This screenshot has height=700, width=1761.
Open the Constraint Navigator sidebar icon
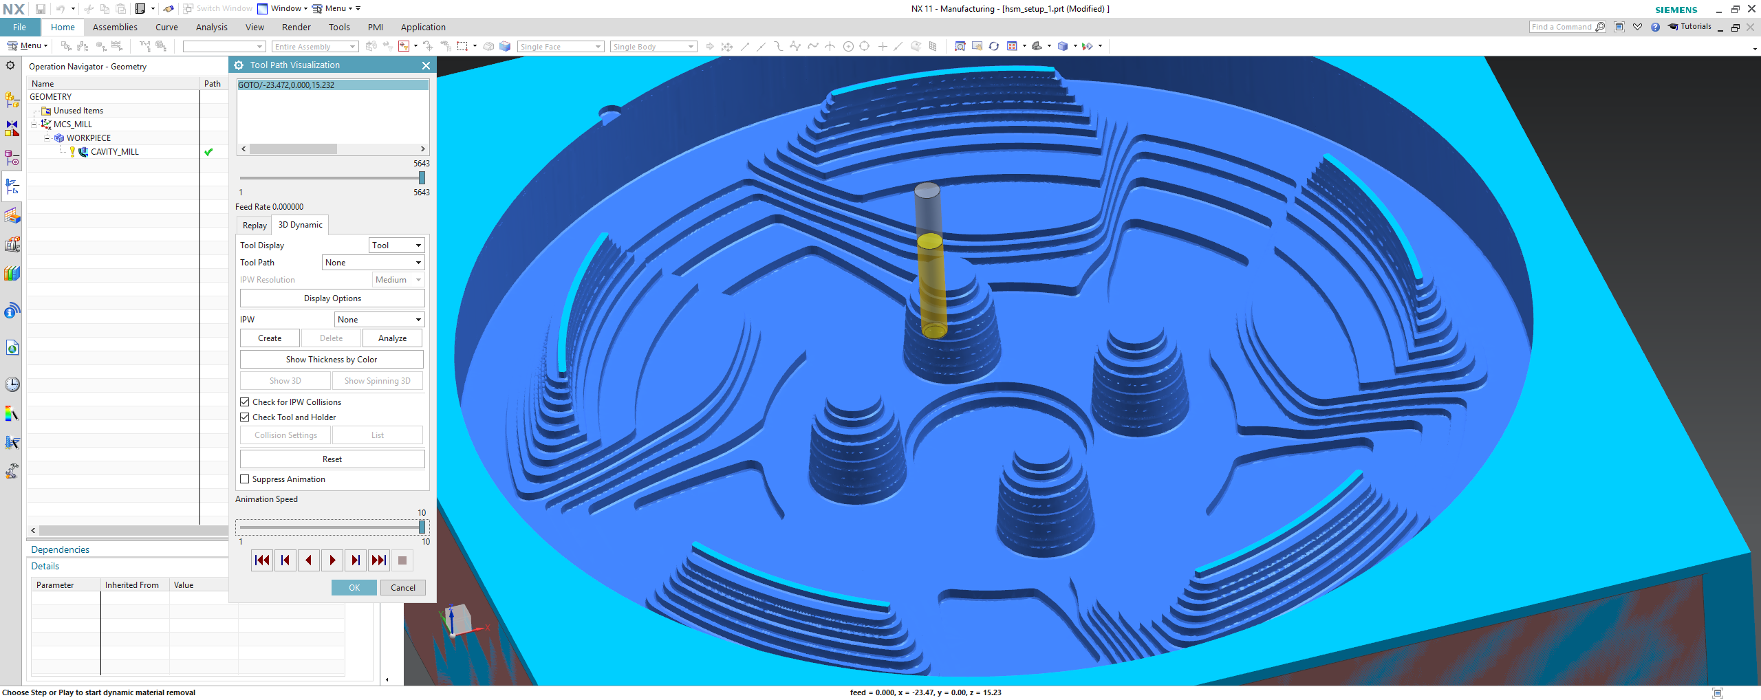pos(12,129)
